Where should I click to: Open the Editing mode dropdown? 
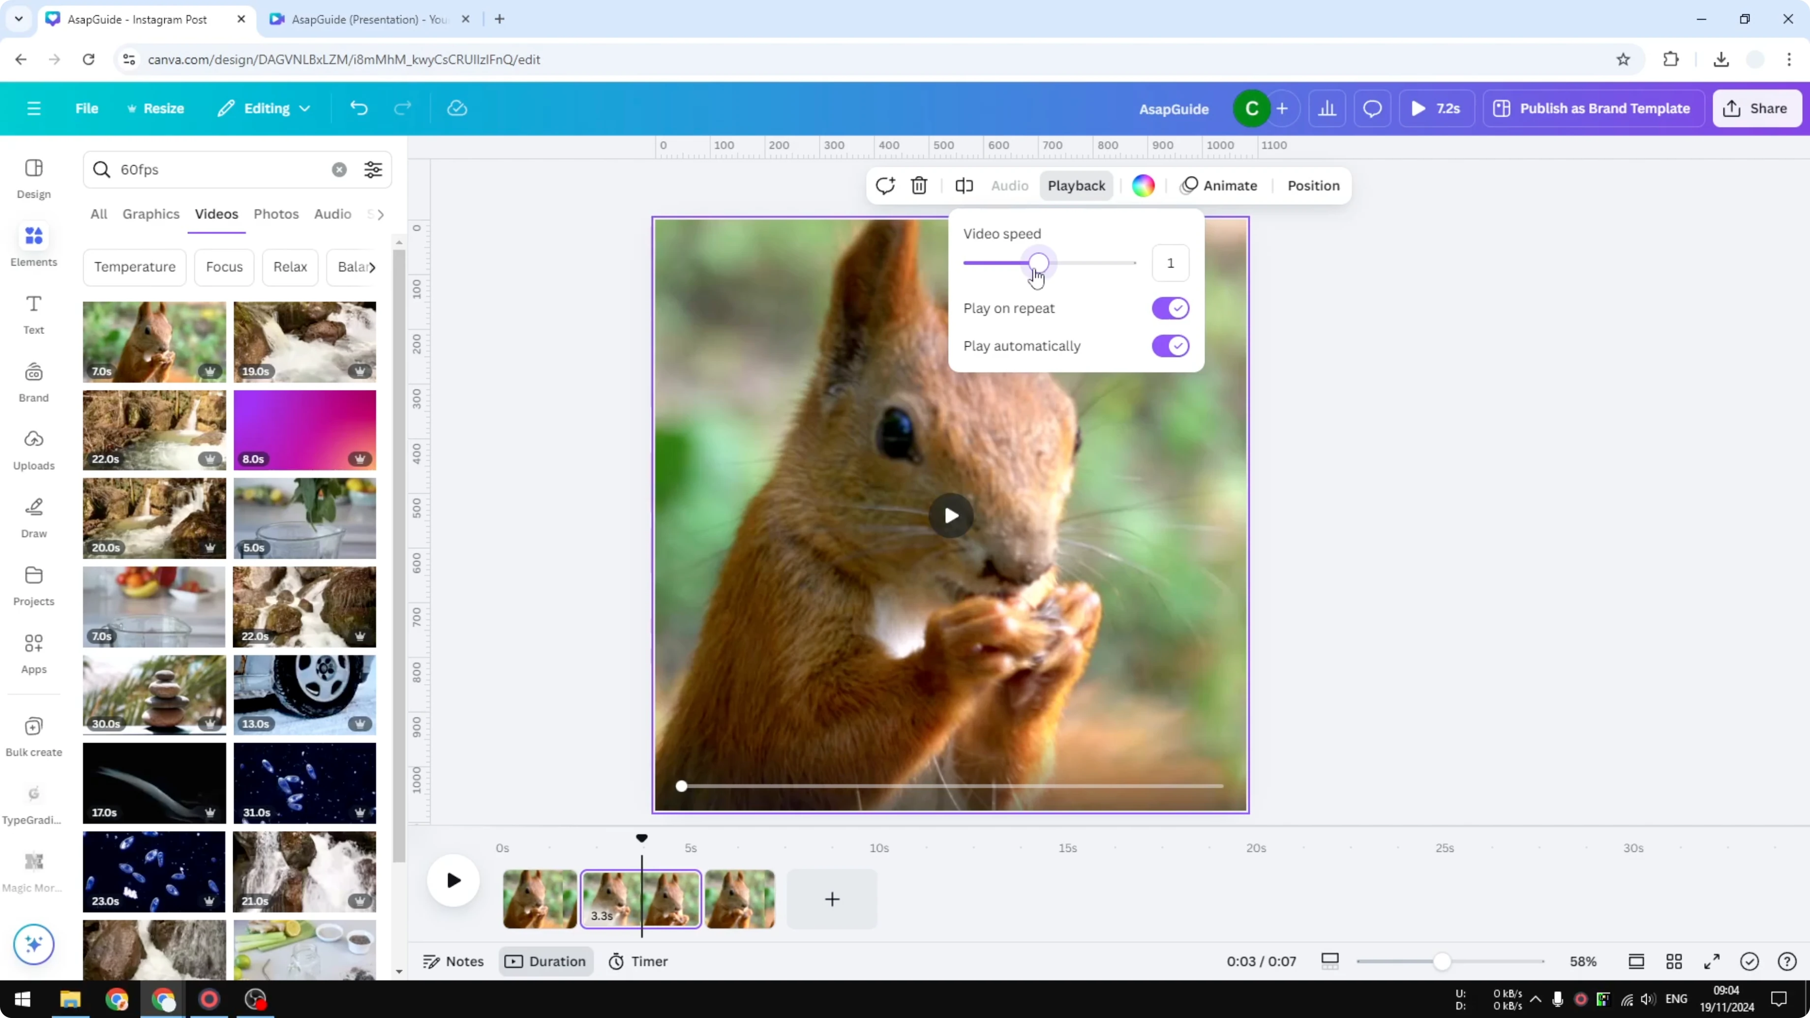point(264,108)
